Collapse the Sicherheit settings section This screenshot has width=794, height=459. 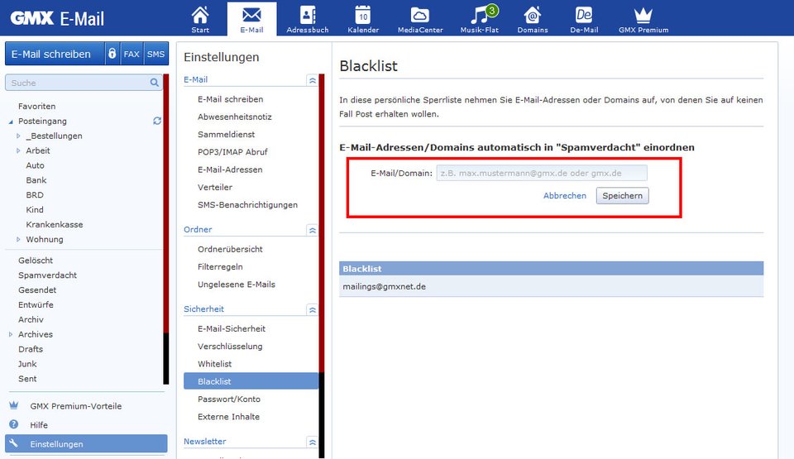coord(313,309)
